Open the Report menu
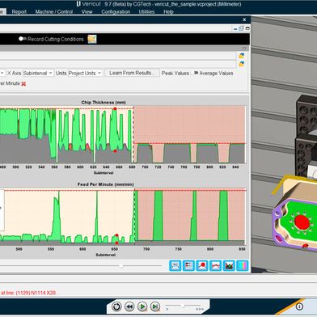317x317 pixels. point(19,12)
